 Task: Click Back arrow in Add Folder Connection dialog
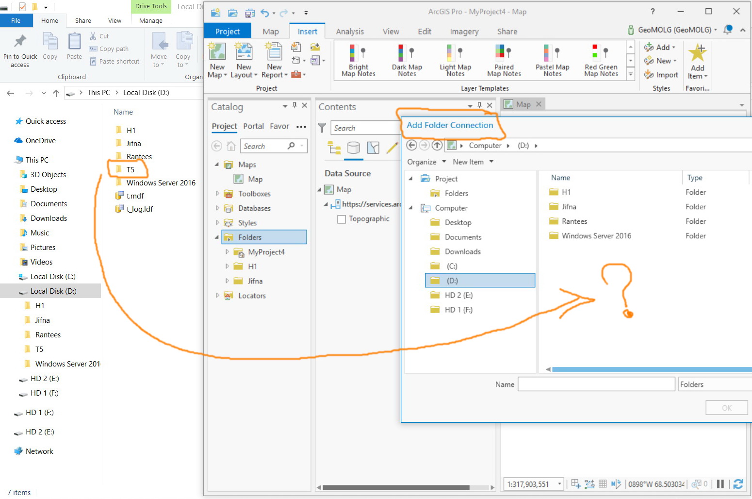411,145
